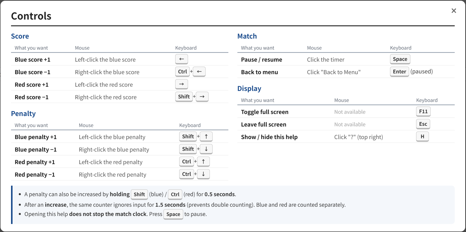466x232 pixels.
Task: Click the bold "does not stop the match clock"
Action: 108,214
